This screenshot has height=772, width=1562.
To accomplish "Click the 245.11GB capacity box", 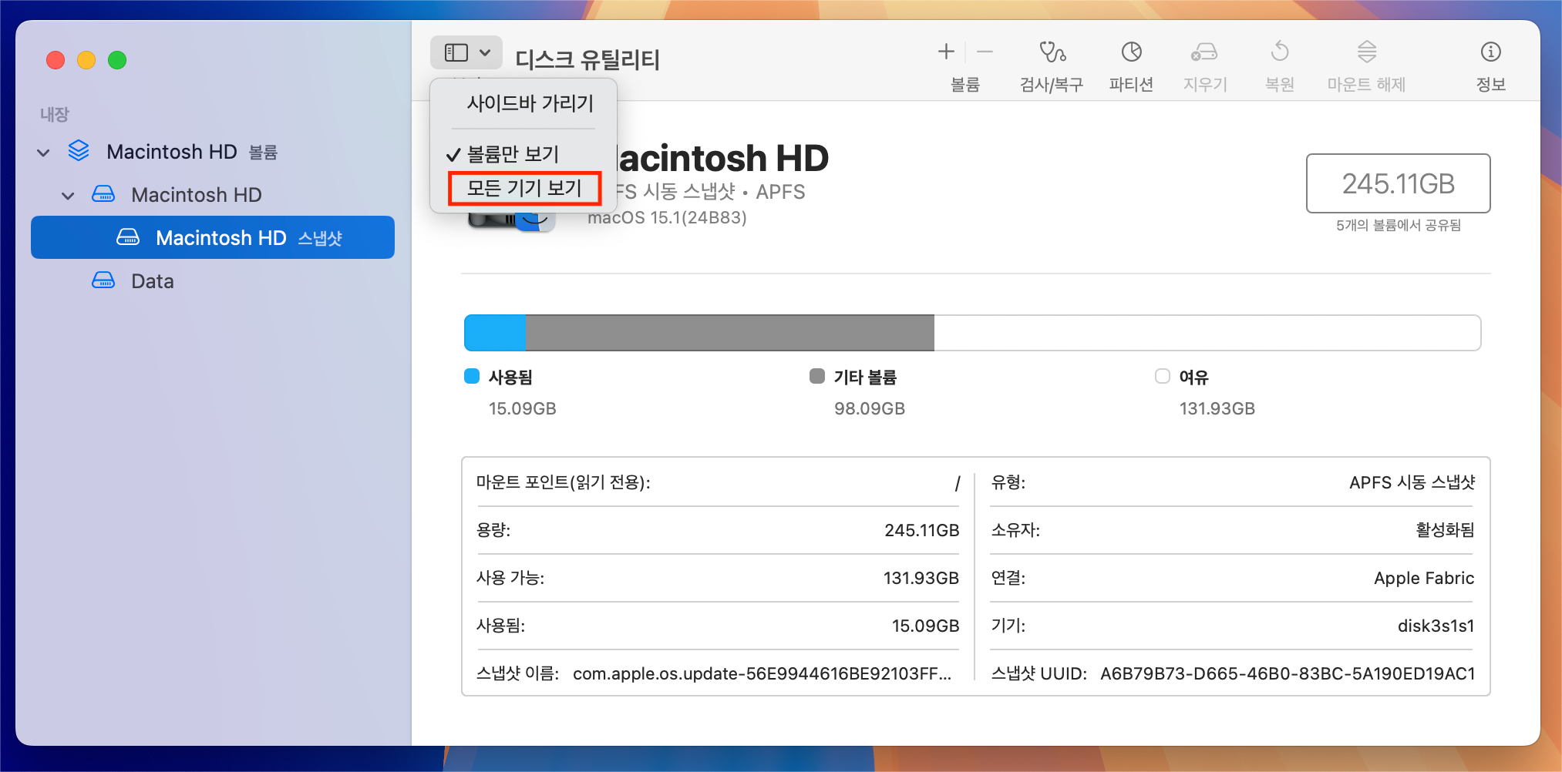I will 1398,183.
